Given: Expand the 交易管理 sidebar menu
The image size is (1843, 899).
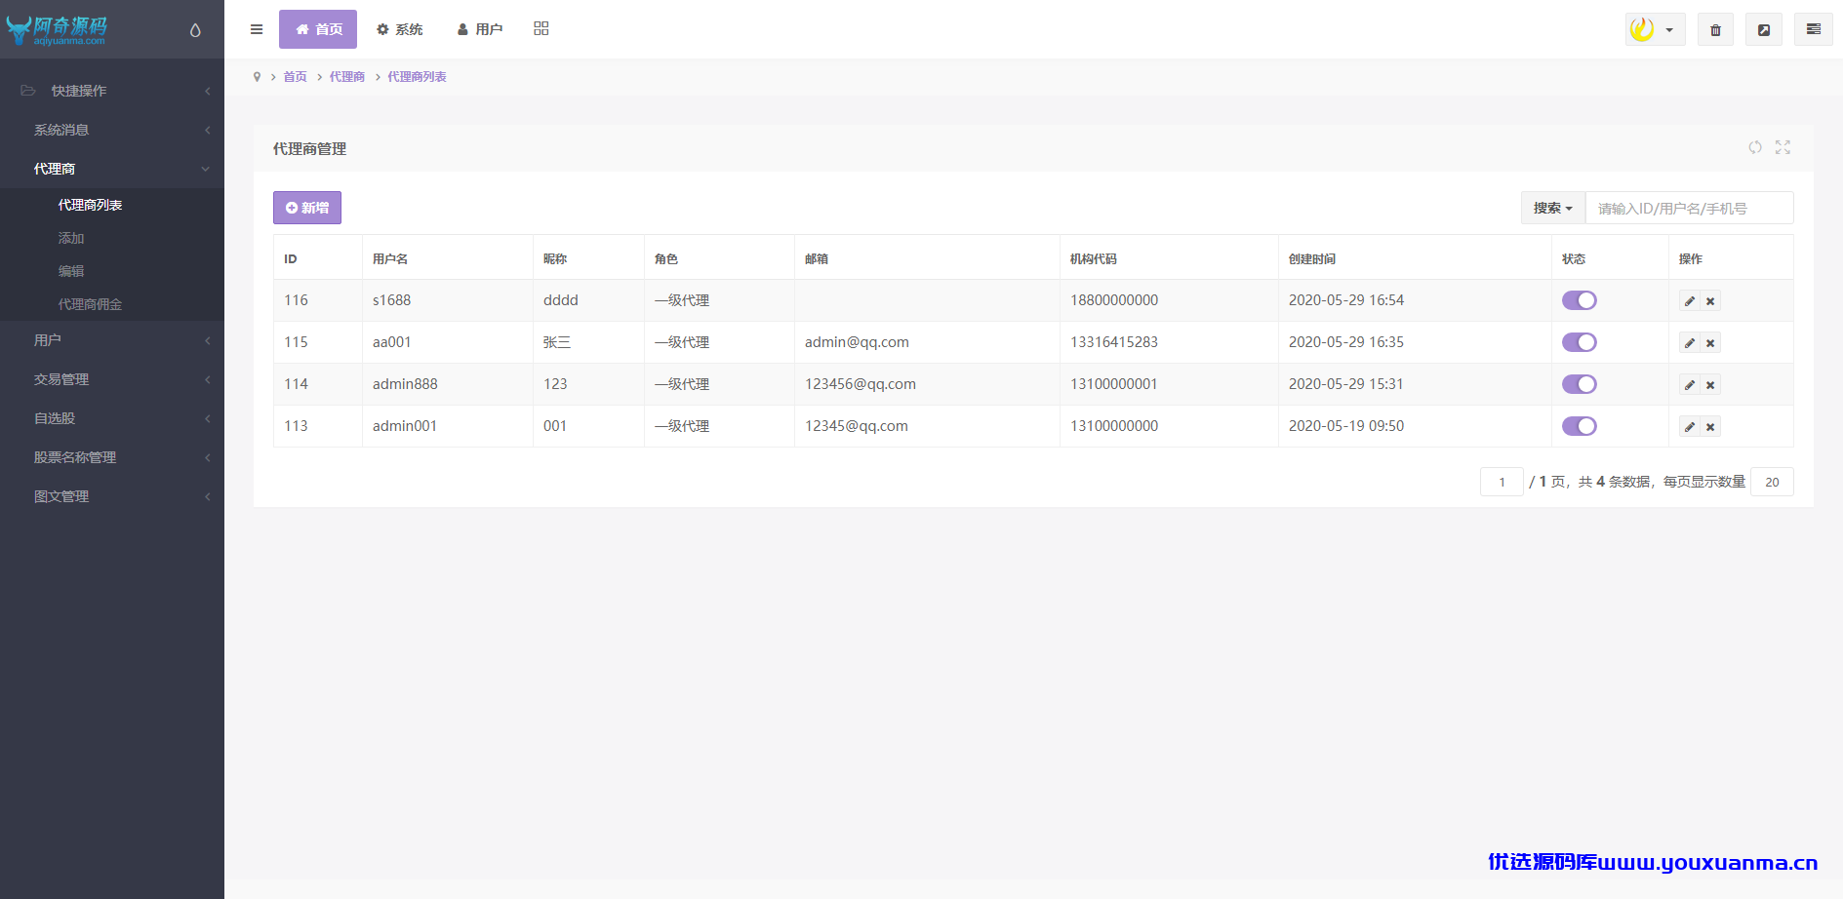Looking at the screenshot, I should pos(112,379).
